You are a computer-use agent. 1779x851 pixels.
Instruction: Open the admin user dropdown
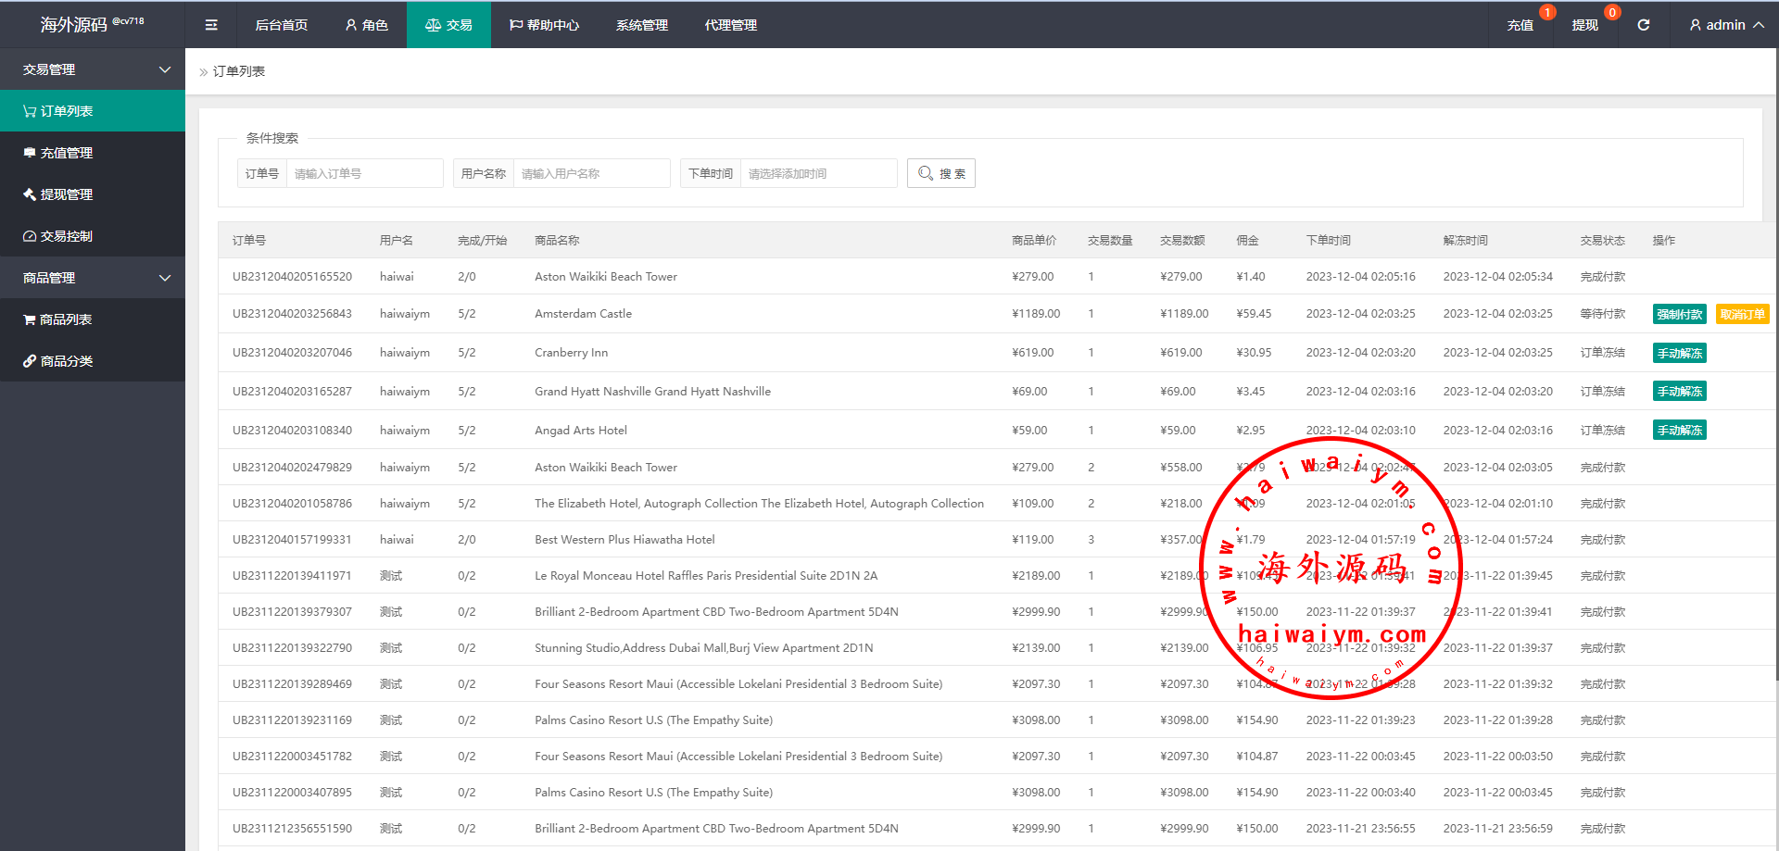click(1725, 25)
